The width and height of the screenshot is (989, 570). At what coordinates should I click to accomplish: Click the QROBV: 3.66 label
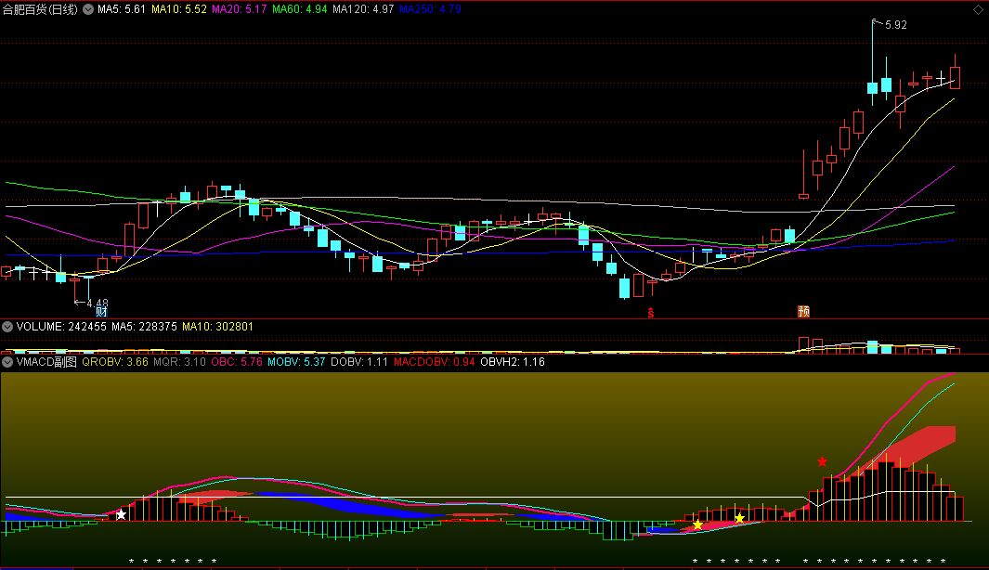coord(115,362)
